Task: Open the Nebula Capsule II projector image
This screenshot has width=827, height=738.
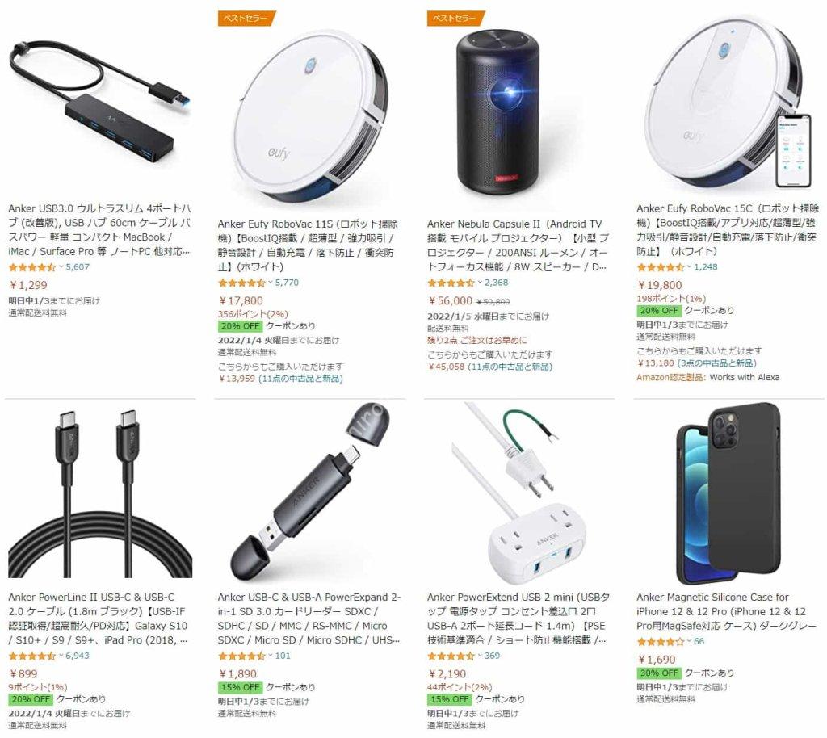Action: tap(510, 113)
